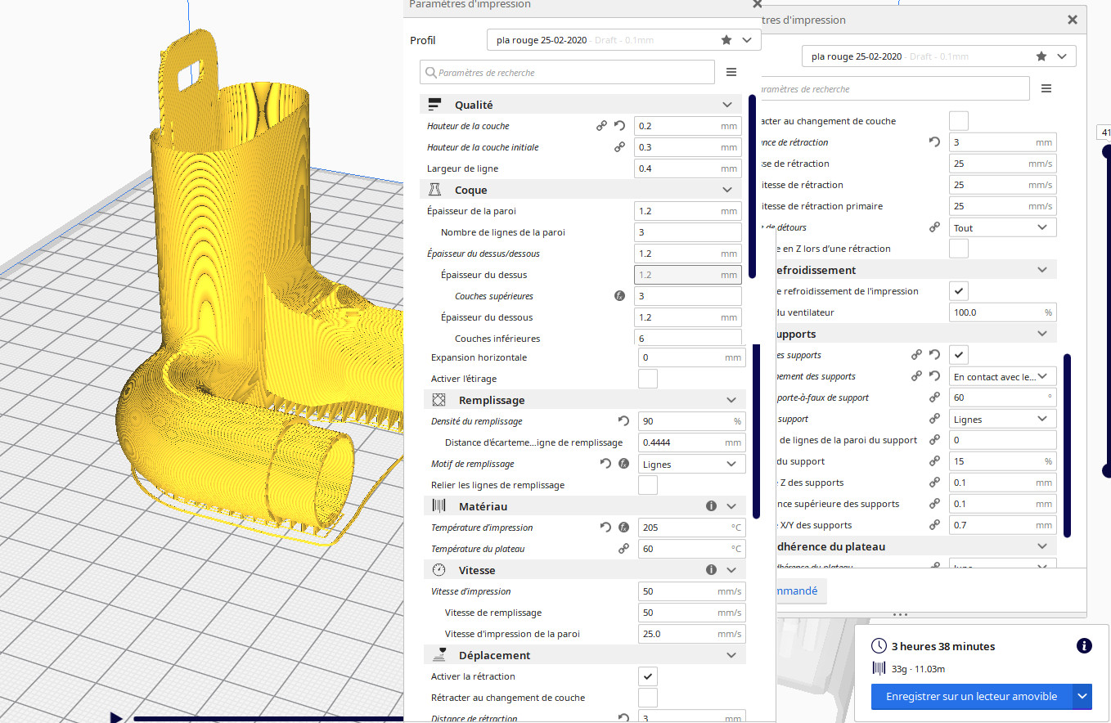Open Motif de remplissage dropdown
Screen dimensions: 1111x723
(x=691, y=464)
